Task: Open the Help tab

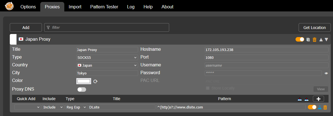Action: [x=148, y=7]
